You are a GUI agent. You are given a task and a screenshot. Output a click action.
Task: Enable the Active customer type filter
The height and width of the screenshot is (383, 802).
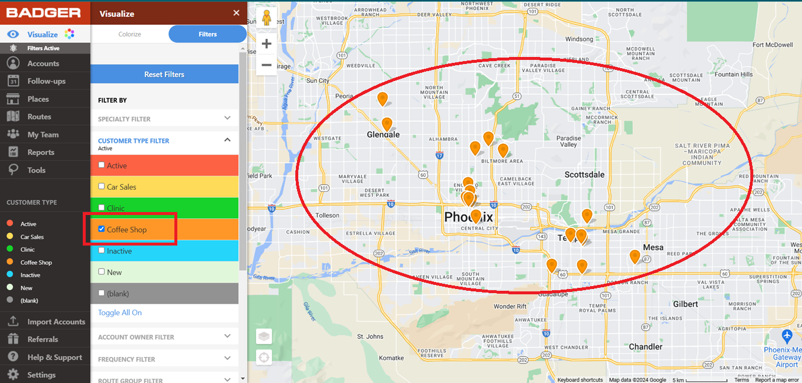point(101,165)
